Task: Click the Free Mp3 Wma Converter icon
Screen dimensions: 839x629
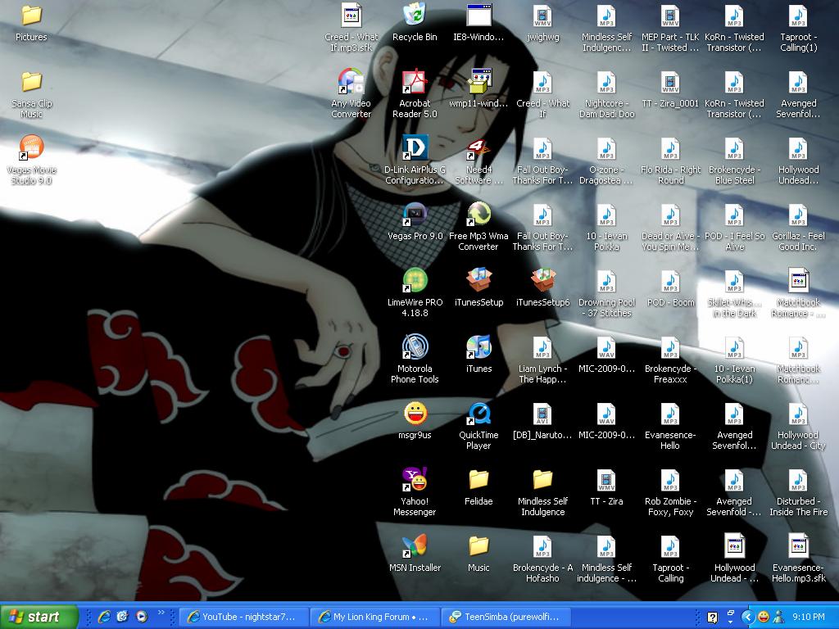Action: pyautogui.click(x=478, y=215)
